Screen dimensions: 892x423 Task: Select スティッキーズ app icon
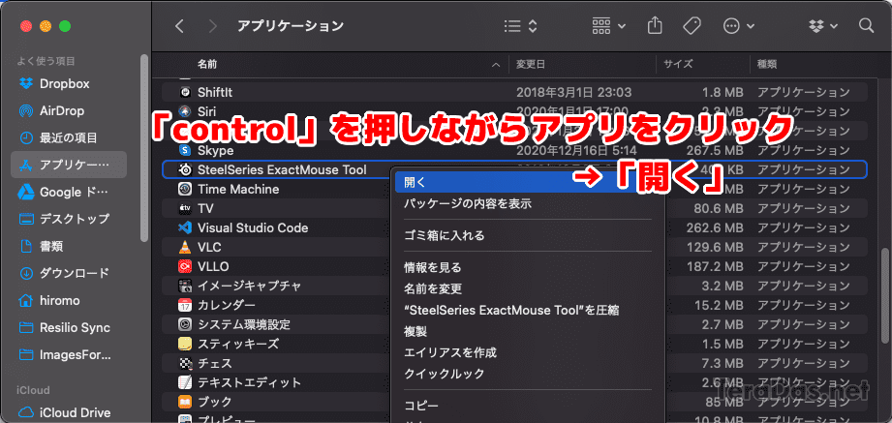click(x=185, y=344)
